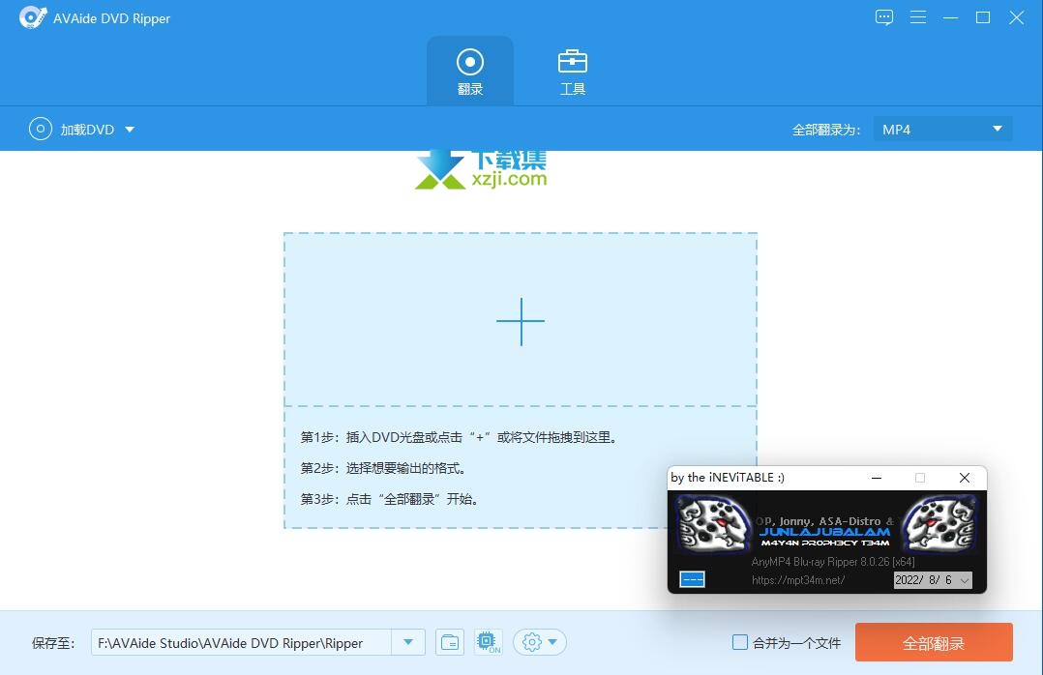Click the 'AnyMP4 Blu-ray Ripper 8.0.26' text
The height and width of the screenshot is (675, 1043).
point(833,562)
